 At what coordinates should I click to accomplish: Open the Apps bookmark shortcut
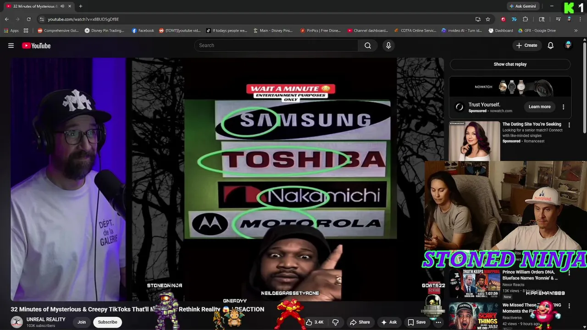[x=11, y=31]
